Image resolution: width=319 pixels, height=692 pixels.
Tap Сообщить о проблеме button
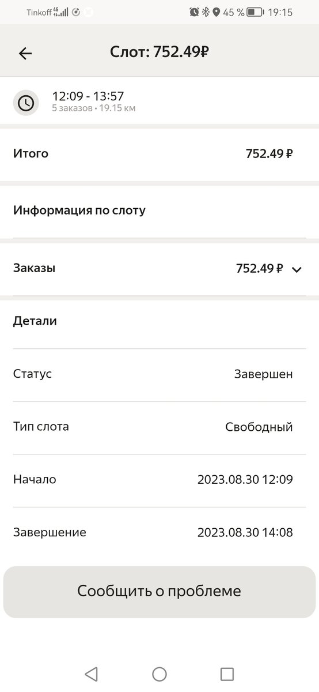[x=159, y=592]
